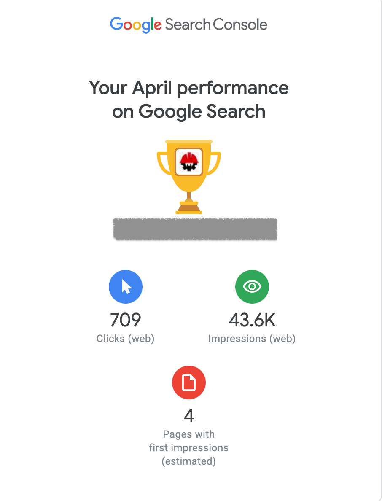Click the redacted gray site name bar
Screen dimensions: 382x501
point(195,229)
